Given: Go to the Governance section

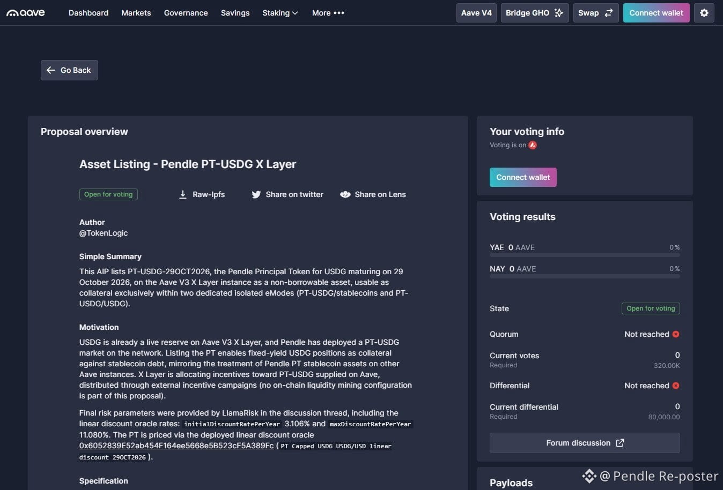Looking at the screenshot, I should pos(186,13).
